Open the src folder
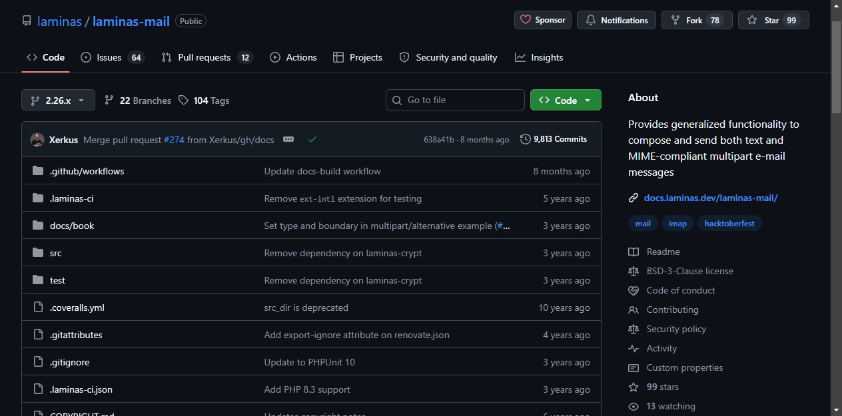Image resolution: width=842 pixels, height=416 pixels. point(56,253)
